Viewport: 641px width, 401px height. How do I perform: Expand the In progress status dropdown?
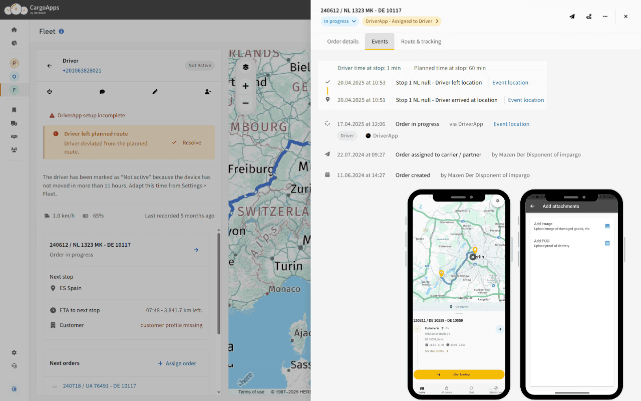(x=340, y=21)
